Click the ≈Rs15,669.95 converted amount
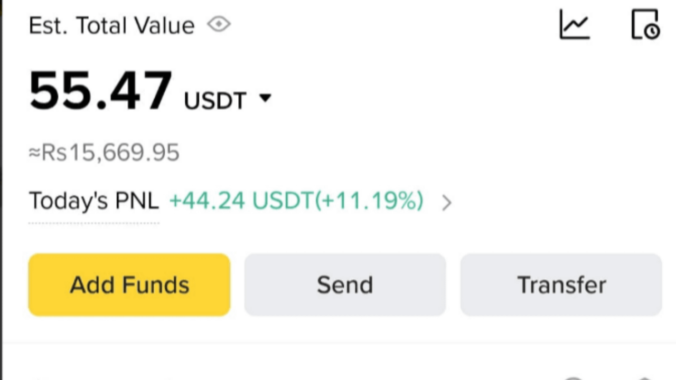 coord(104,153)
